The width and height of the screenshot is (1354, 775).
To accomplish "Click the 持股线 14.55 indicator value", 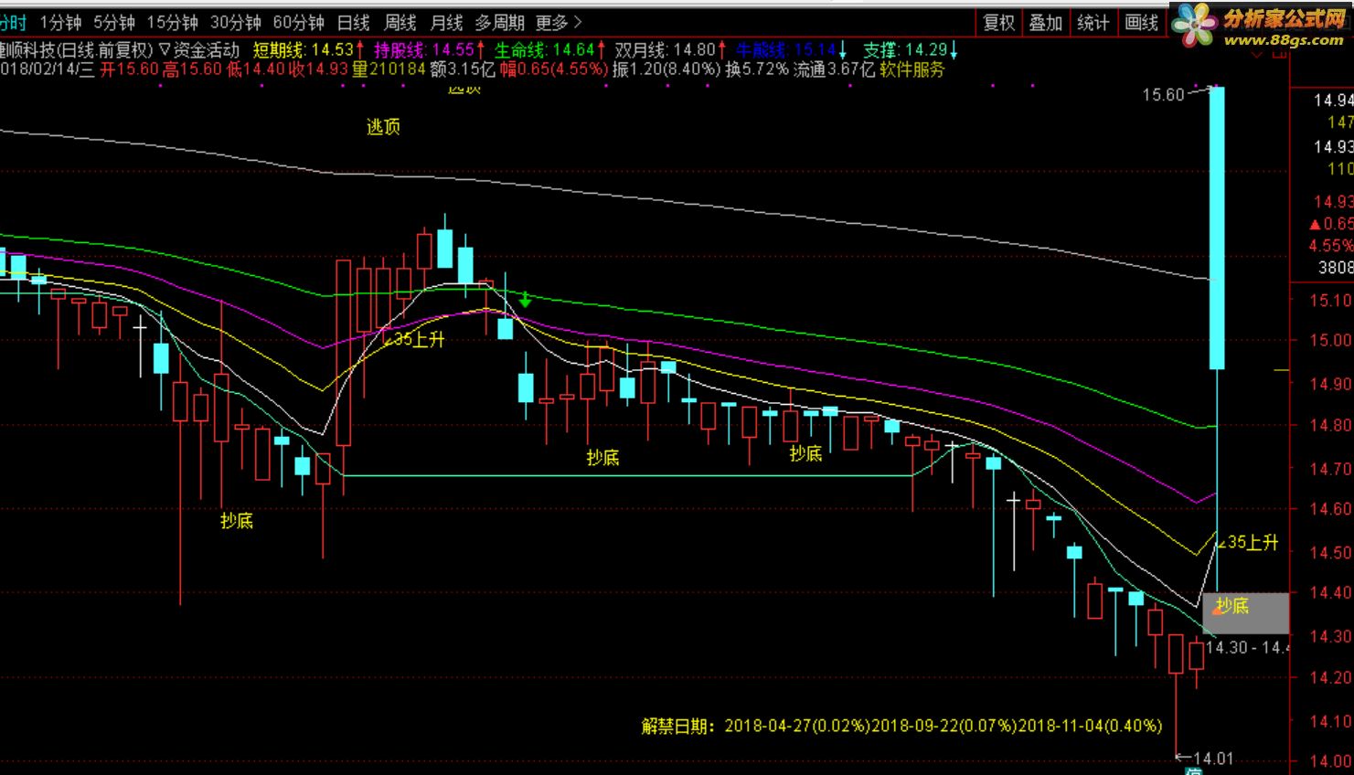I will tap(430, 50).
